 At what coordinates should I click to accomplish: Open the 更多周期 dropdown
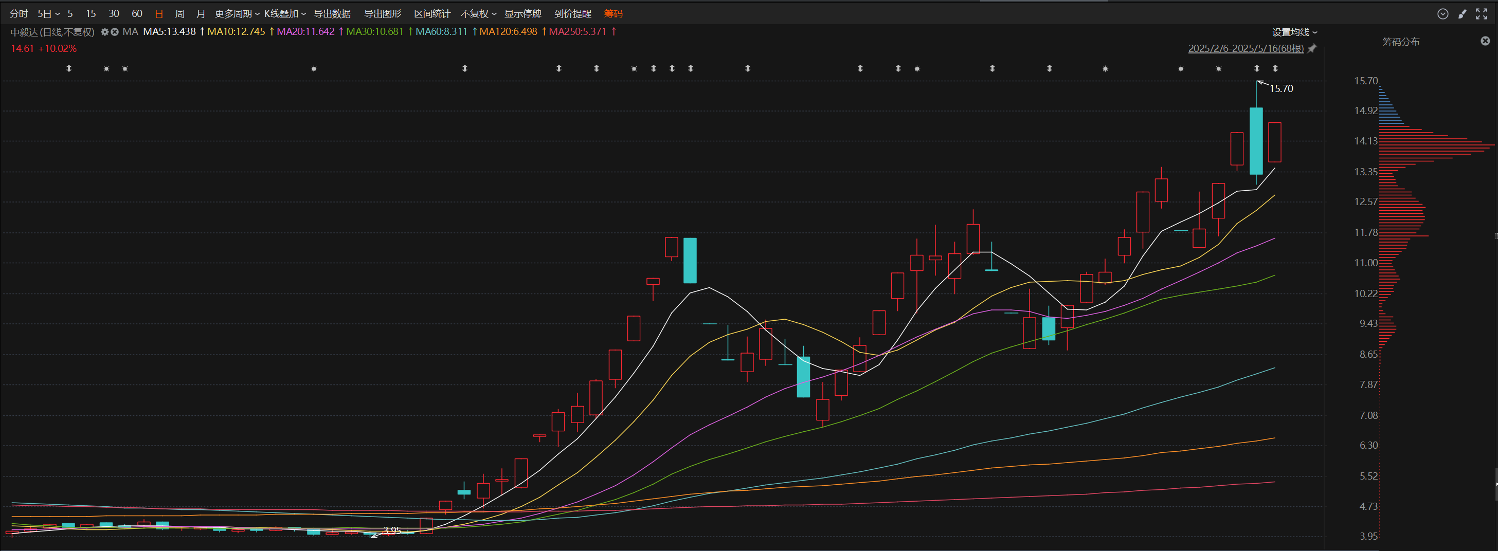click(x=237, y=13)
